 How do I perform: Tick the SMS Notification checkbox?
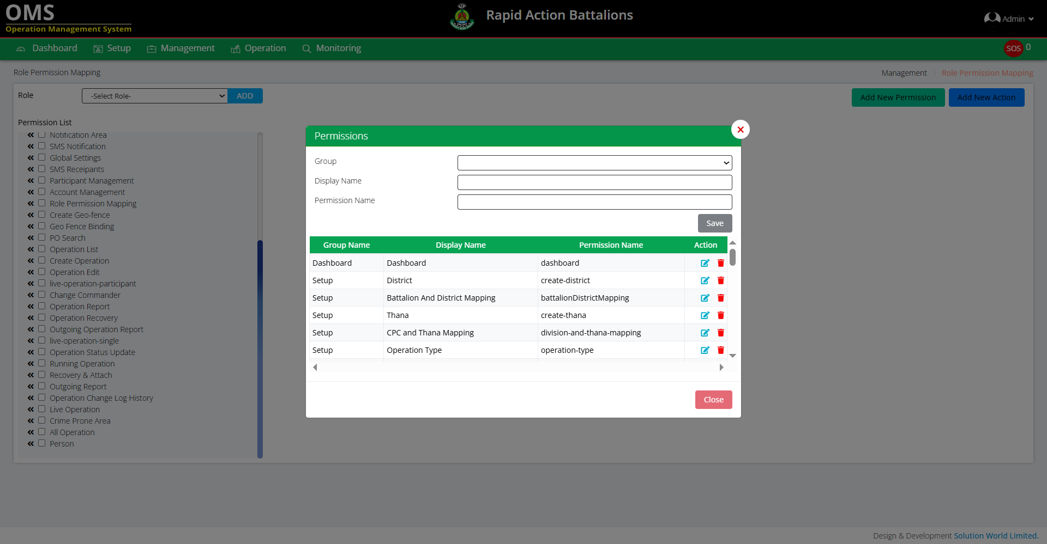click(42, 146)
